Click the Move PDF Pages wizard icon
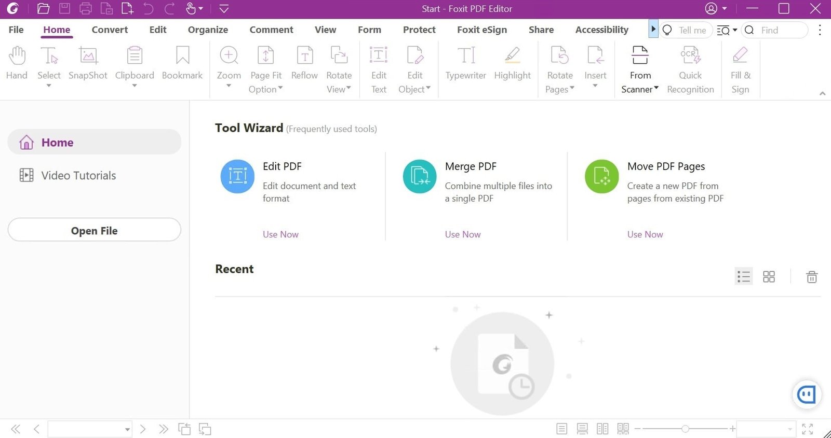Image resolution: width=831 pixels, height=438 pixels. click(602, 176)
